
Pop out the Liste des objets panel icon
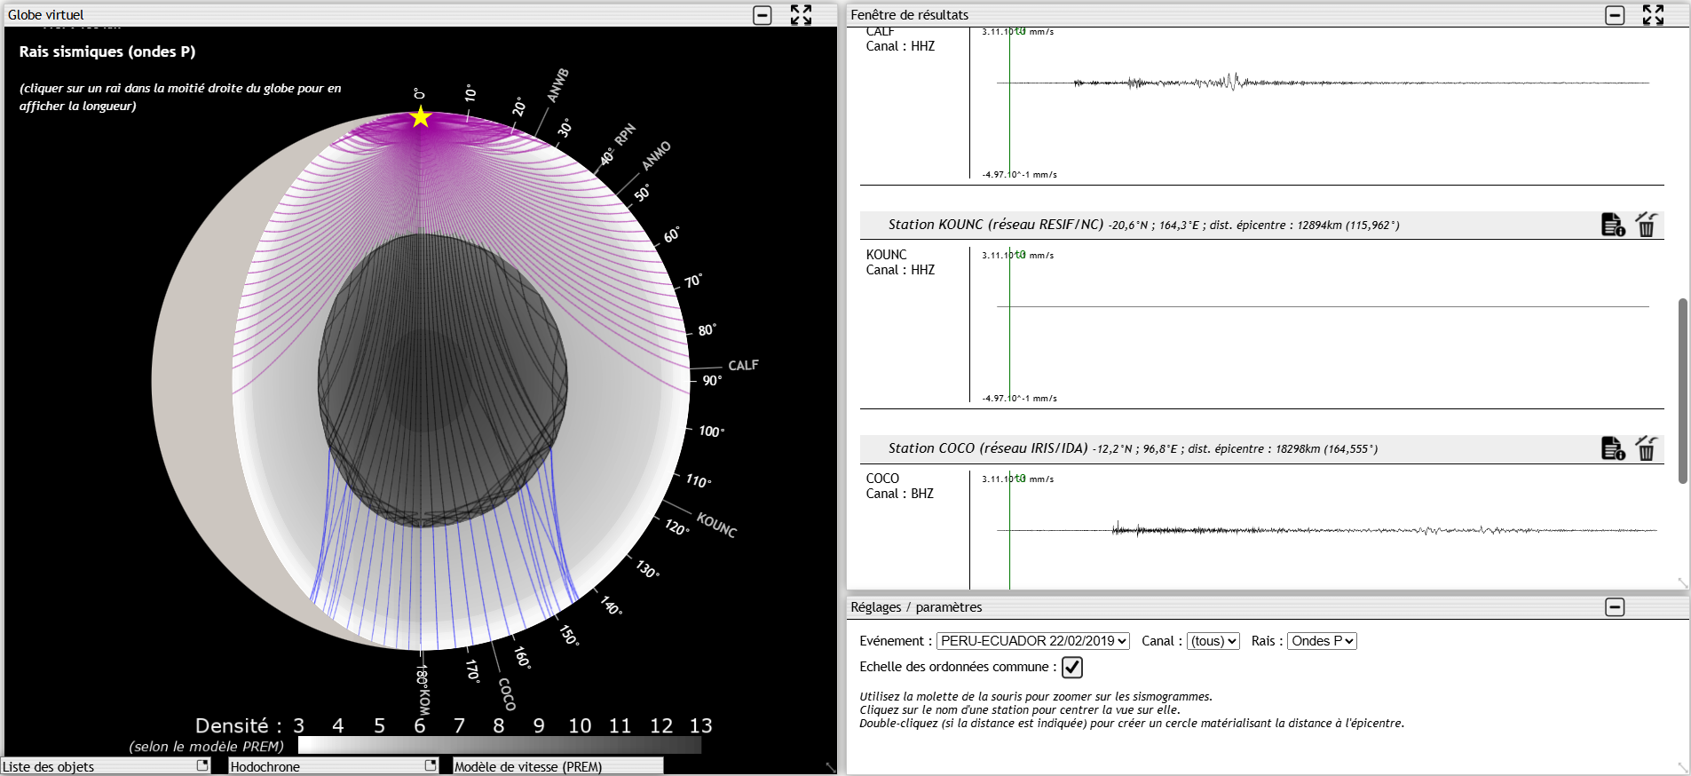point(202,765)
